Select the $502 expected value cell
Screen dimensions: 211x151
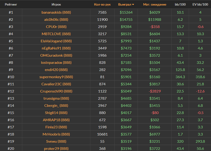coord(155,120)
